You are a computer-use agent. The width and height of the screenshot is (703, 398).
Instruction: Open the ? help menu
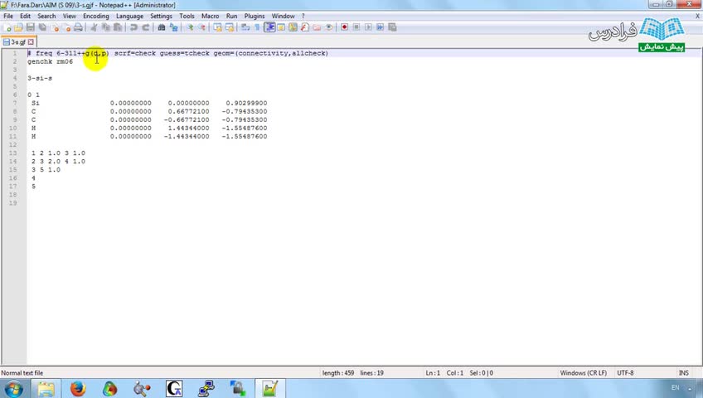pos(303,16)
